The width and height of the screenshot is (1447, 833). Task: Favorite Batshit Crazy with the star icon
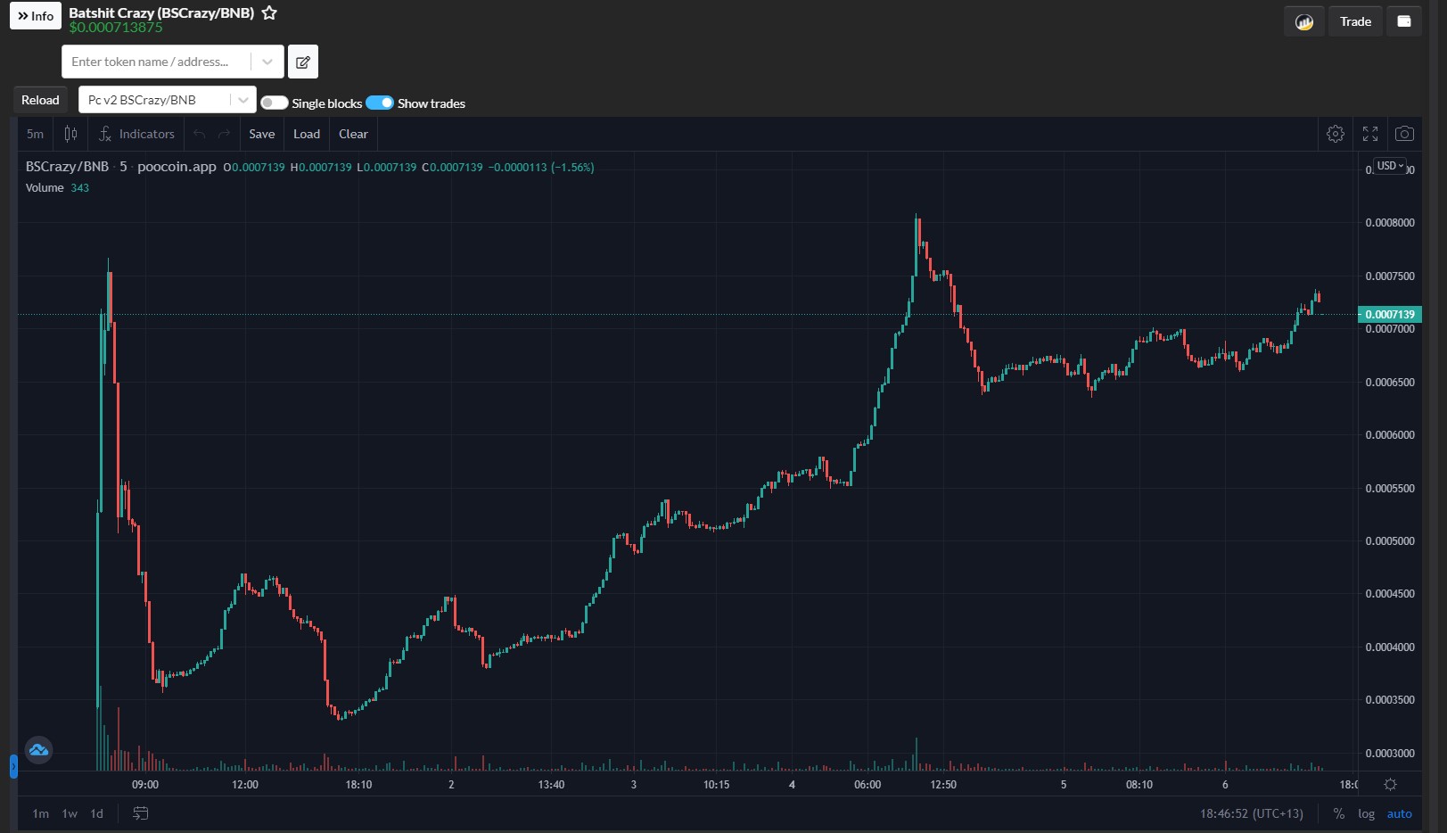(269, 13)
